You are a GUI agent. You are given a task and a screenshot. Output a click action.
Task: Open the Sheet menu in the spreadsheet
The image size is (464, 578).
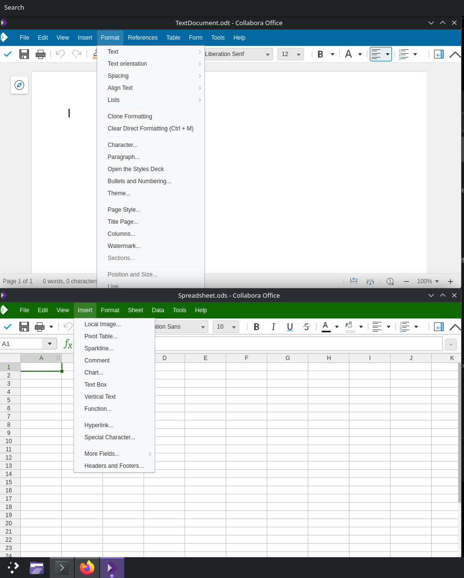coord(135,310)
